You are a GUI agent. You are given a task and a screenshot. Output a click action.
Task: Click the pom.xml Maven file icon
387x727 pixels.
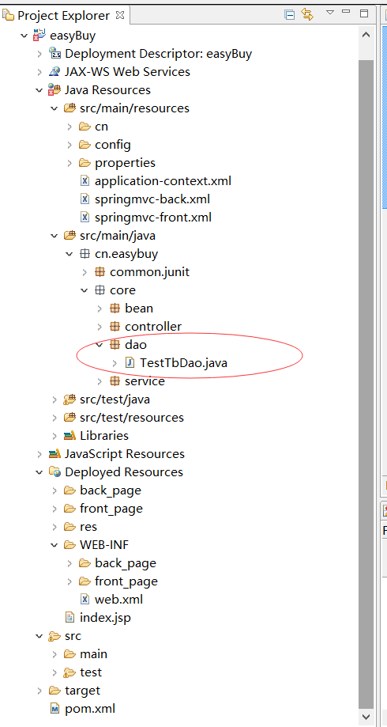point(54,709)
